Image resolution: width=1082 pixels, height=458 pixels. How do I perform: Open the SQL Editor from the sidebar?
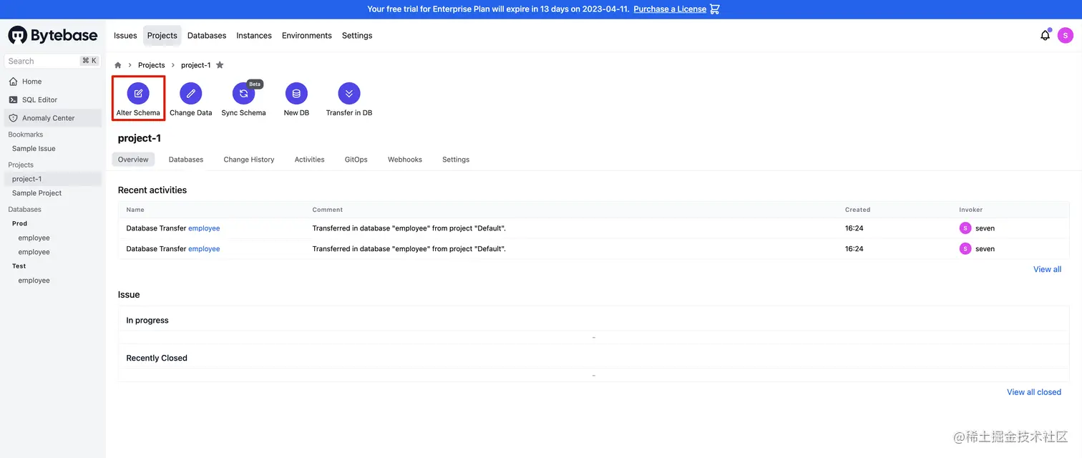pos(37,99)
